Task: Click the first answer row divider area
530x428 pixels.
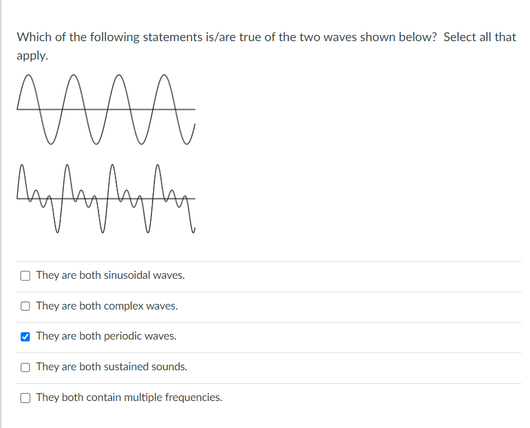Action: (264, 290)
